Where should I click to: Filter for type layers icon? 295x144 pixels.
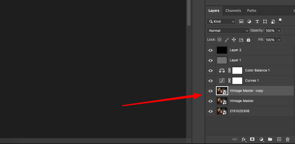[257, 21]
